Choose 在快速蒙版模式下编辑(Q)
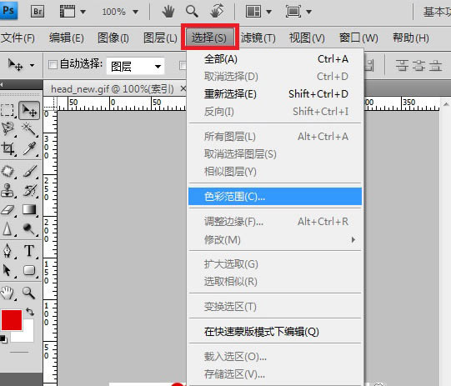The width and height of the screenshot is (451, 386). coord(275,332)
